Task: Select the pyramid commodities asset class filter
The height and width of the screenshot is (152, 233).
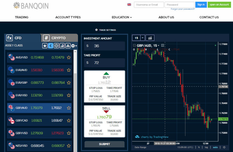Action: tap(68, 46)
